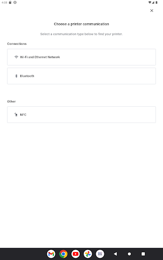
Task: Click the status bar Wi-Fi indicator
Action: click(x=150, y=3)
